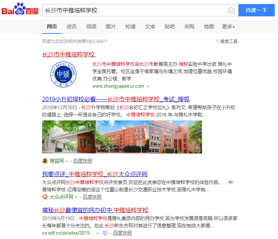
Task: Expand dropdown arrow next to 大众点评网
Action: click(x=76, y=198)
